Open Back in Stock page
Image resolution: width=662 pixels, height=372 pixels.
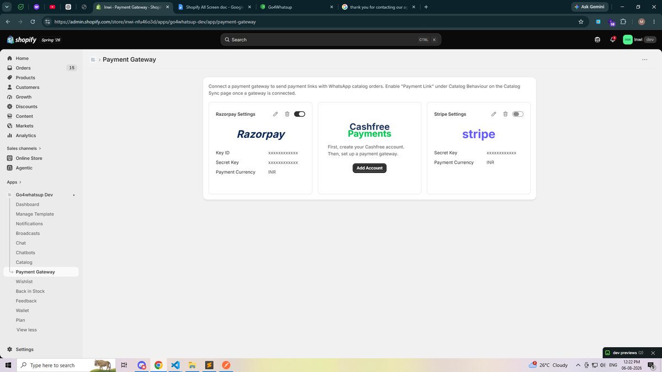pos(30,291)
